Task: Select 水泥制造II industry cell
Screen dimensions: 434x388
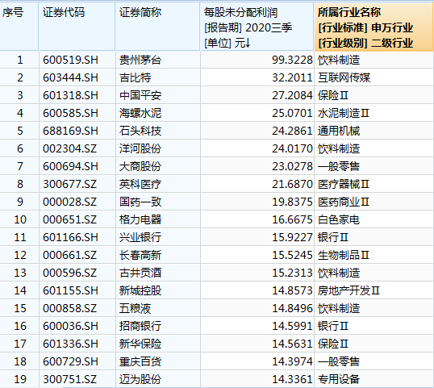Action: pos(374,113)
